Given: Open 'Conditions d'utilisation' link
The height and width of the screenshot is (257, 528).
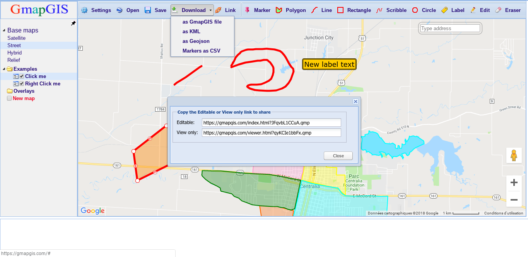Looking at the screenshot, I should click(x=504, y=213).
